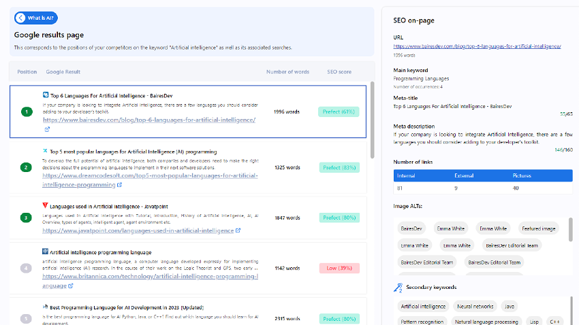579x325 pixels.
Task: Click internal links count 81
Action: tap(400, 188)
